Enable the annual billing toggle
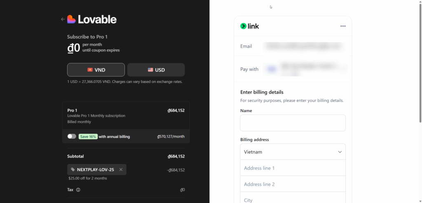This screenshot has height=203, width=422. [72, 136]
